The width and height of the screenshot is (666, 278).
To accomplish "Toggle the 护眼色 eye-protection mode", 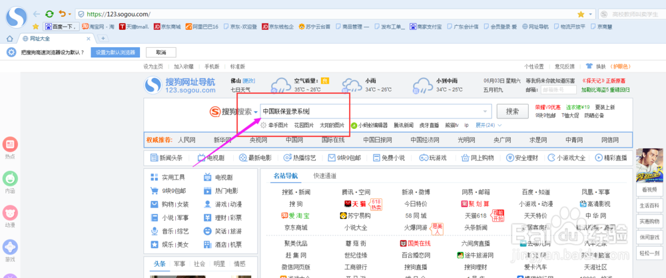I will (x=621, y=67).
